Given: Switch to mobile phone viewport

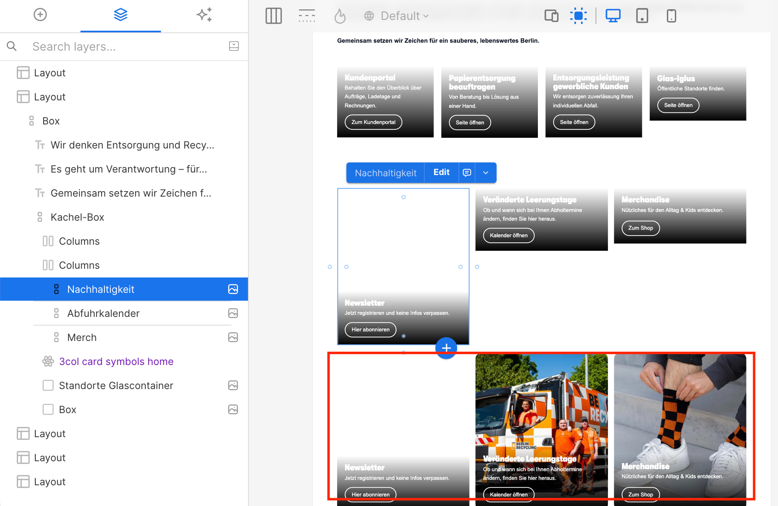Looking at the screenshot, I should coord(671,16).
